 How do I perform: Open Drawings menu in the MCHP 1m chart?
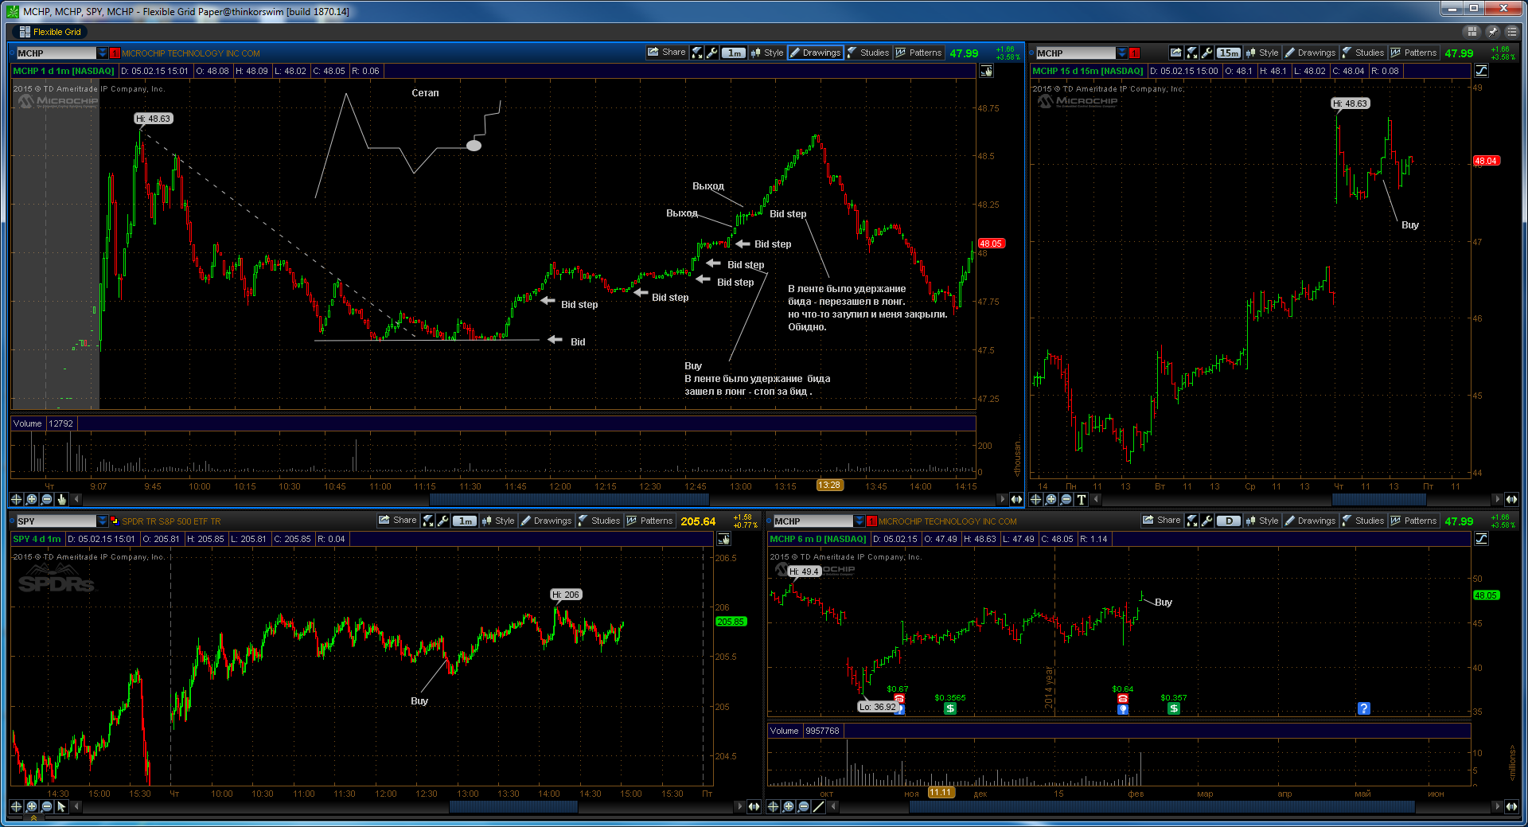815,53
